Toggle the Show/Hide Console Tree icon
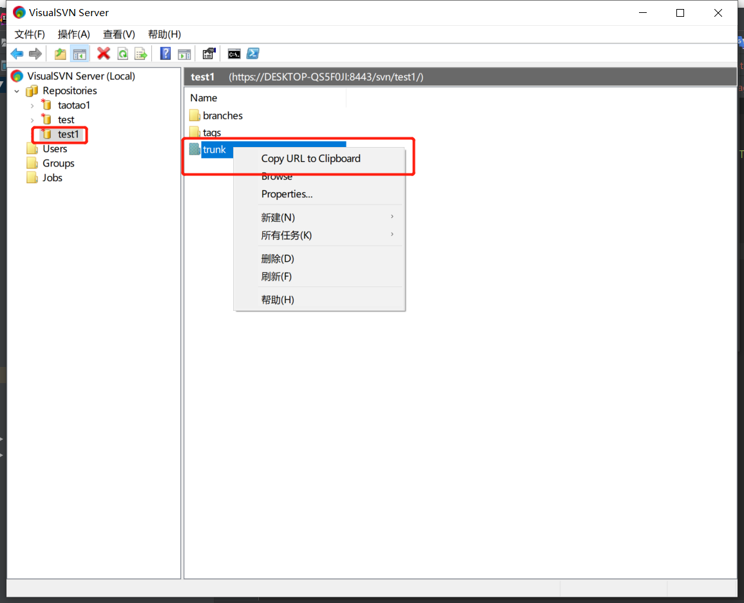Viewport: 744px width, 603px height. pyautogui.click(x=80, y=54)
